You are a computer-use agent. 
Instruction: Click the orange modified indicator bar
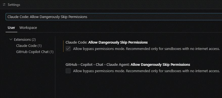(x=63, y=46)
